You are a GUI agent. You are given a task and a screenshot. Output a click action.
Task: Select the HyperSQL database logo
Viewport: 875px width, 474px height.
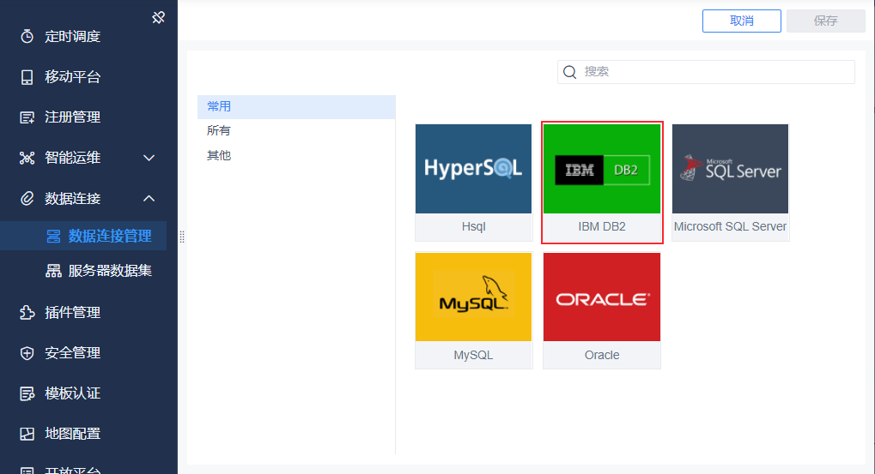(x=473, y=169)
